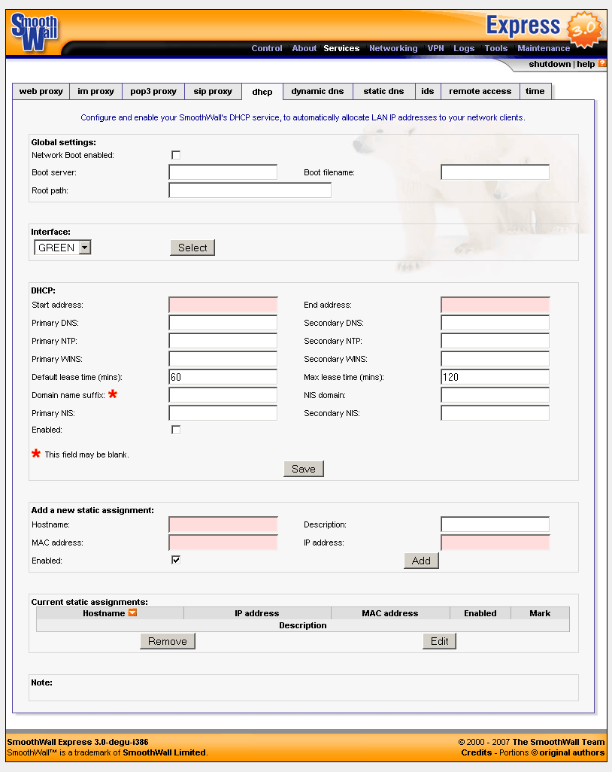Click the Secondary NTP input field

(495, 341)
